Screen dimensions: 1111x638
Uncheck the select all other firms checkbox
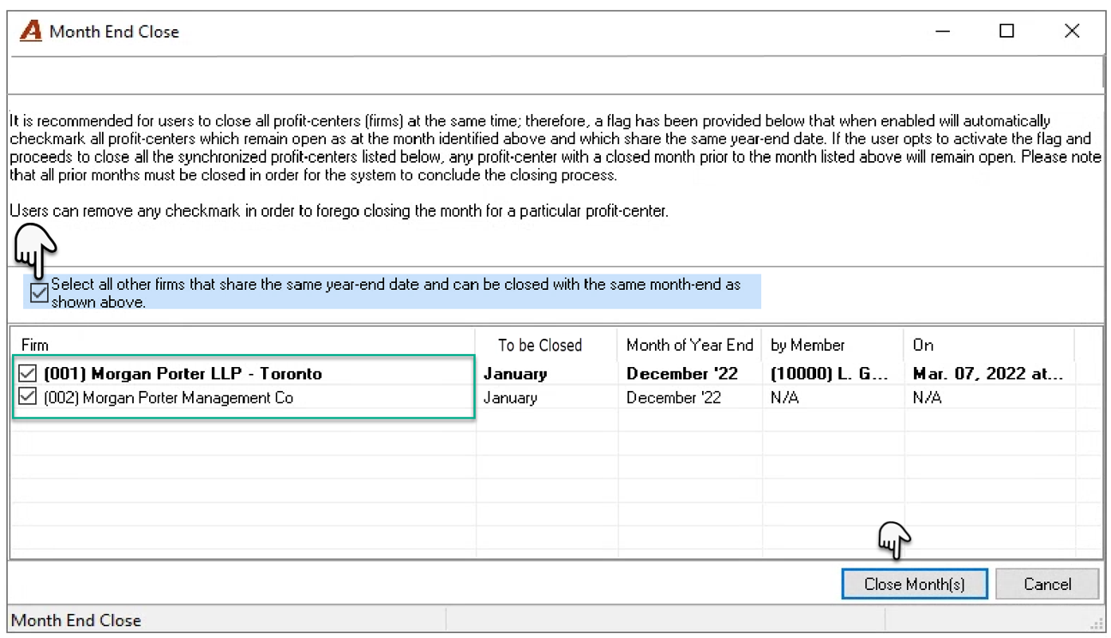[39, 293]
